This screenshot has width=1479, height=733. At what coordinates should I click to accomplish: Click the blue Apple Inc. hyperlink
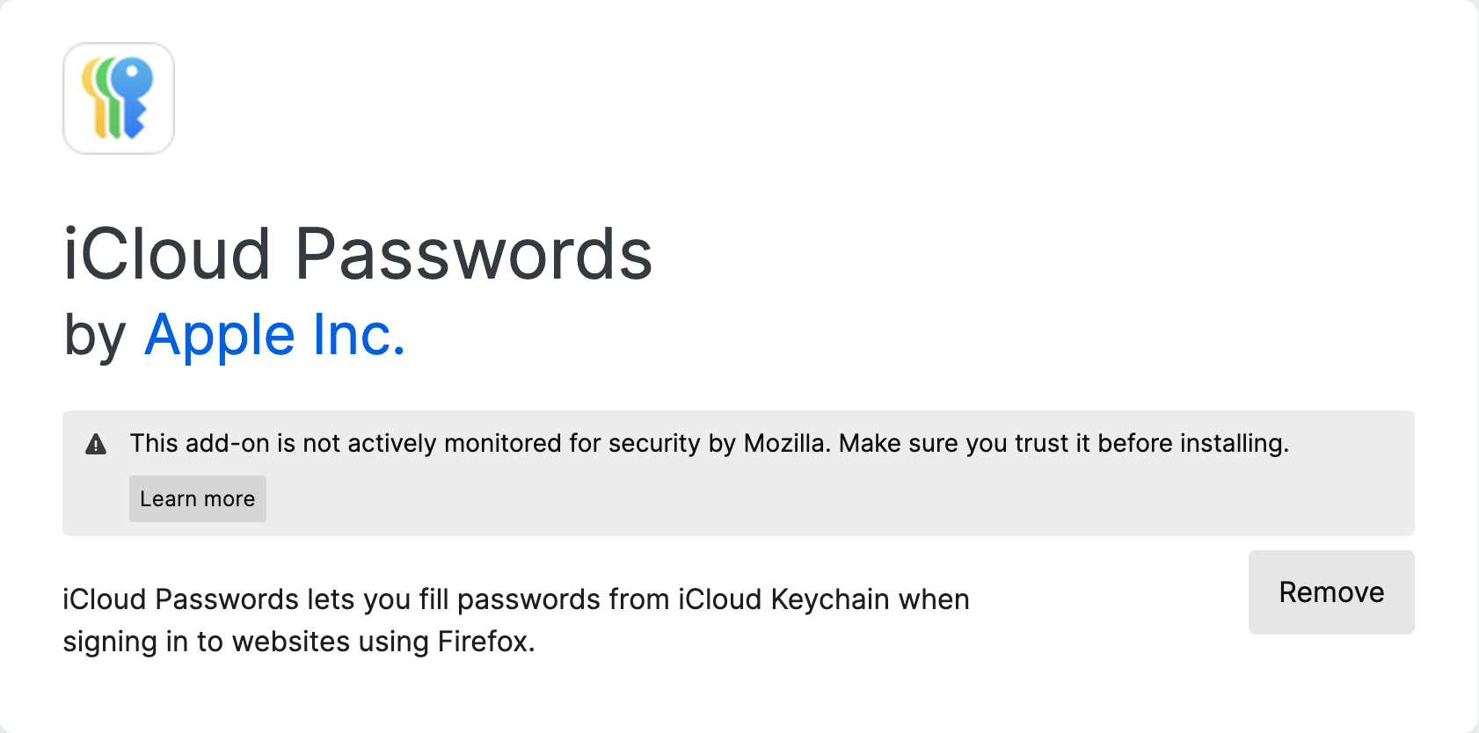pyautogui.click(x=275, y=335)
